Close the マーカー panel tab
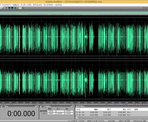 point(83,107)
